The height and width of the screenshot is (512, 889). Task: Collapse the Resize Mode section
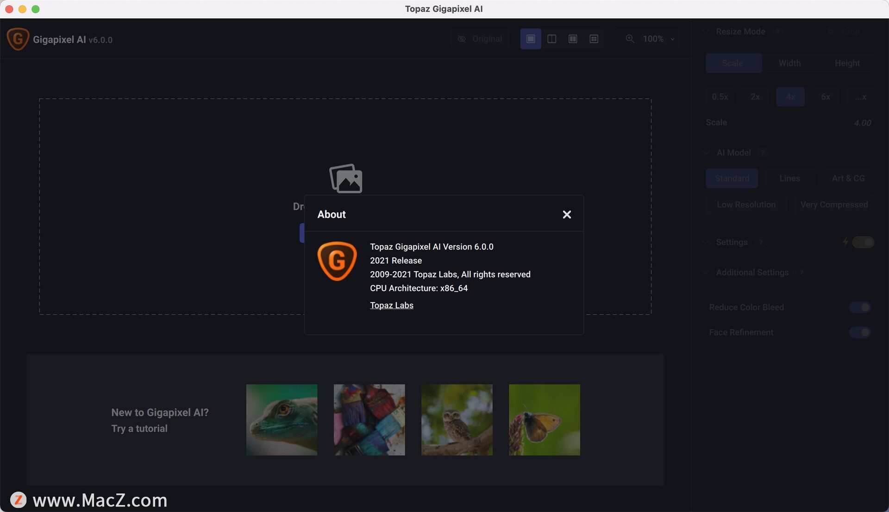click(x=705, y=31)
